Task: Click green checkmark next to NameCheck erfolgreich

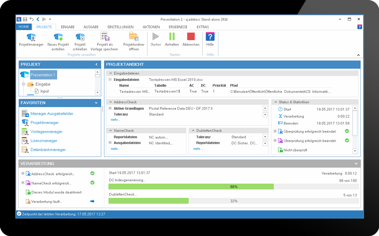Action: 92,183
